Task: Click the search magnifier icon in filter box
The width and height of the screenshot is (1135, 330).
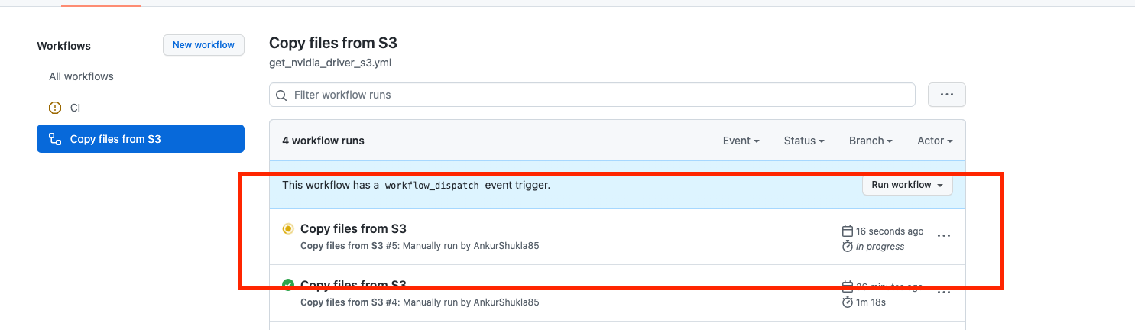Action: click(282, 95)
